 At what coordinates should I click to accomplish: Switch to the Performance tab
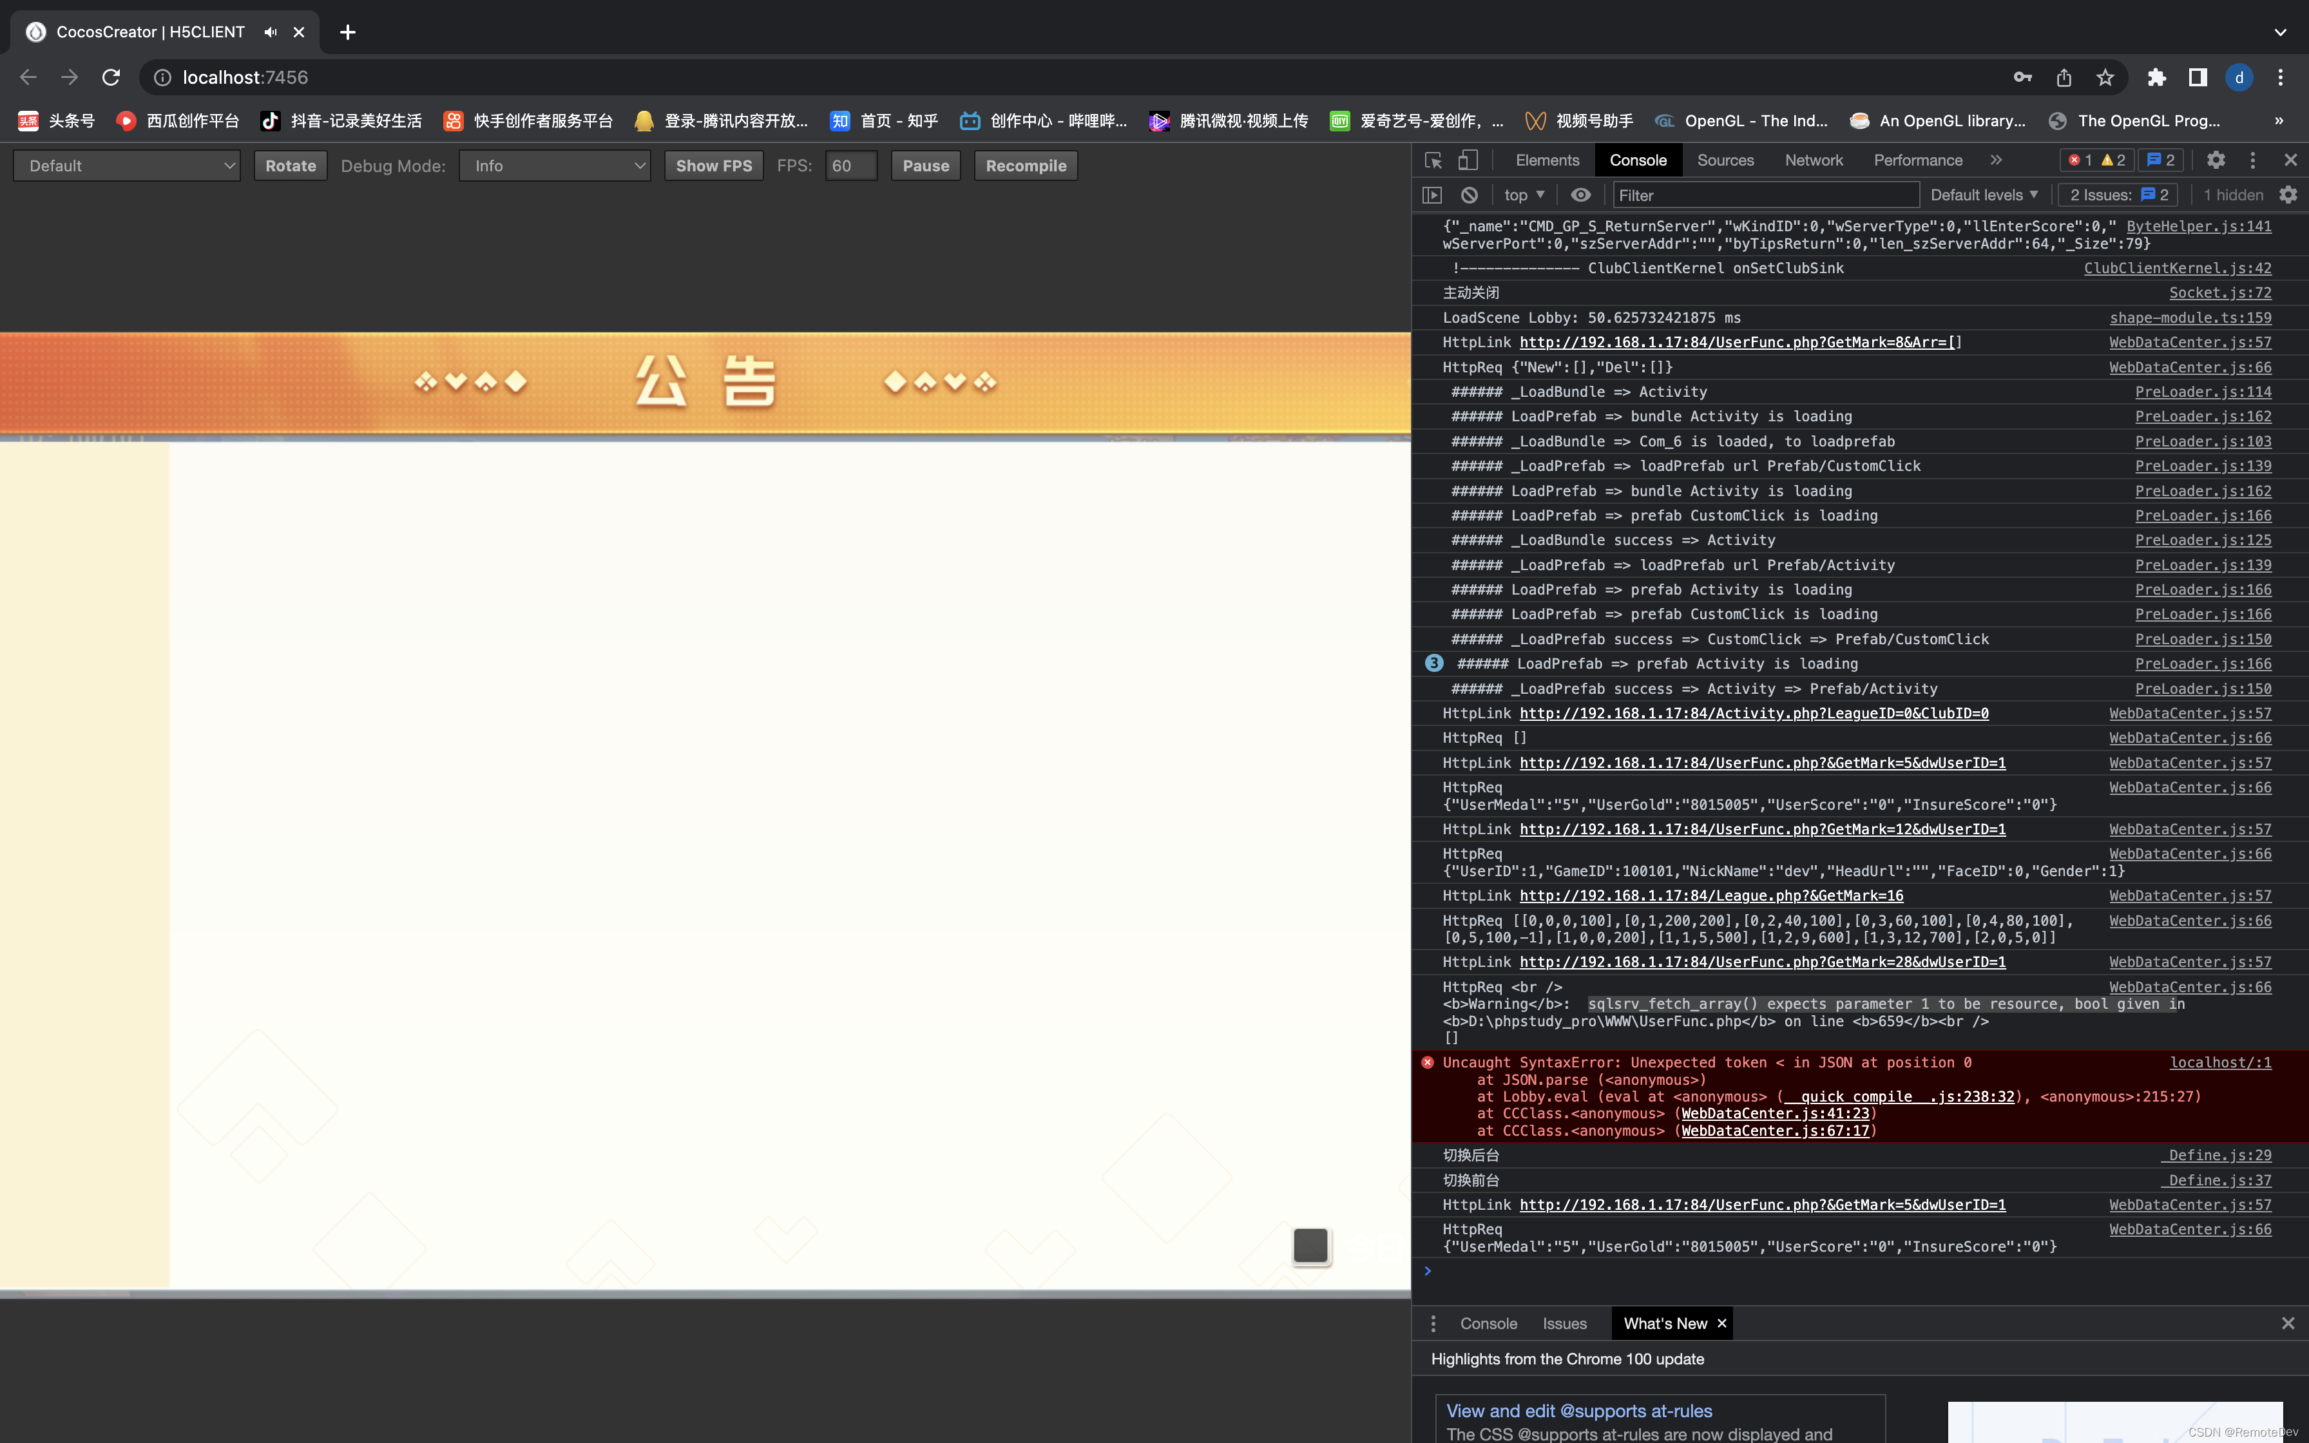pos(1918,160)
